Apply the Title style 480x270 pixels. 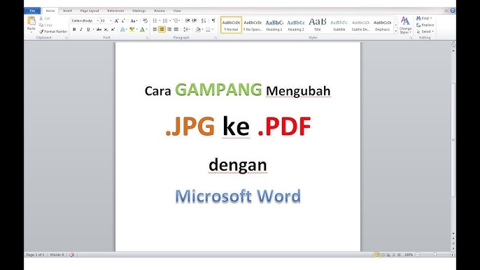[318, 25]
